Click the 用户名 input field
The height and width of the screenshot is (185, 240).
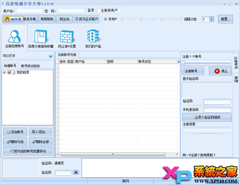pyautogui.click(x=29, y=11)
